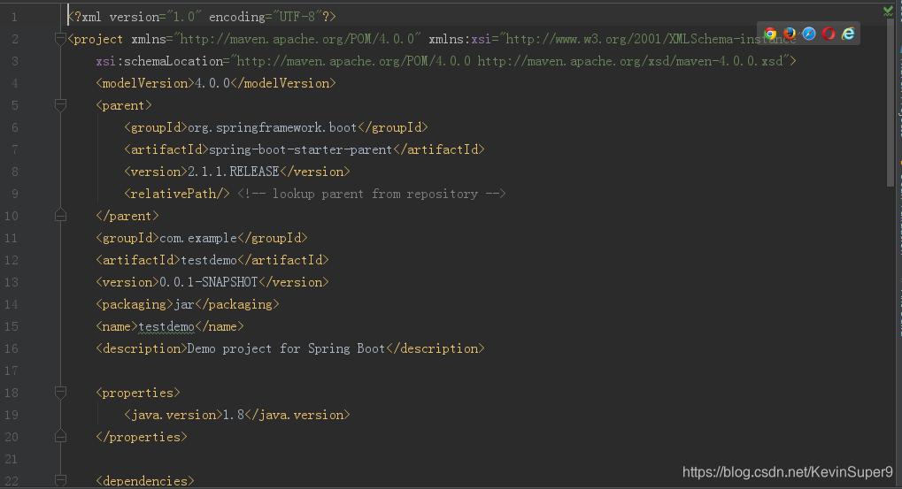Collapse the dependencies block at line 22
This screenshot has height=489, width=902.
60,480
